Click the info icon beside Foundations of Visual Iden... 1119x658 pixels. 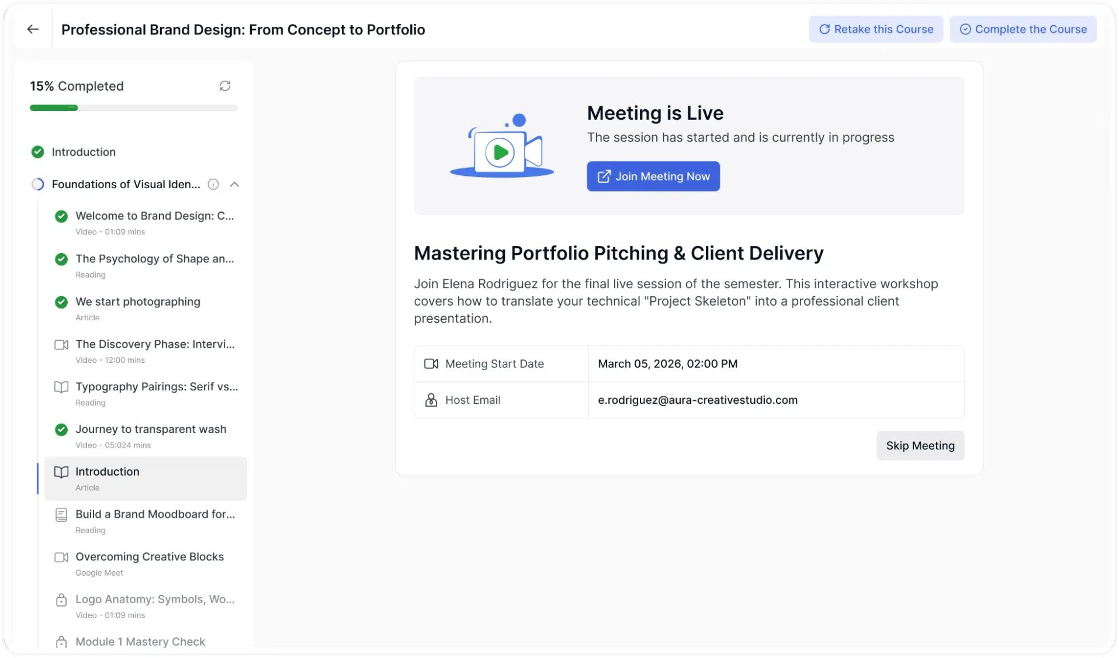pos(213,184)
